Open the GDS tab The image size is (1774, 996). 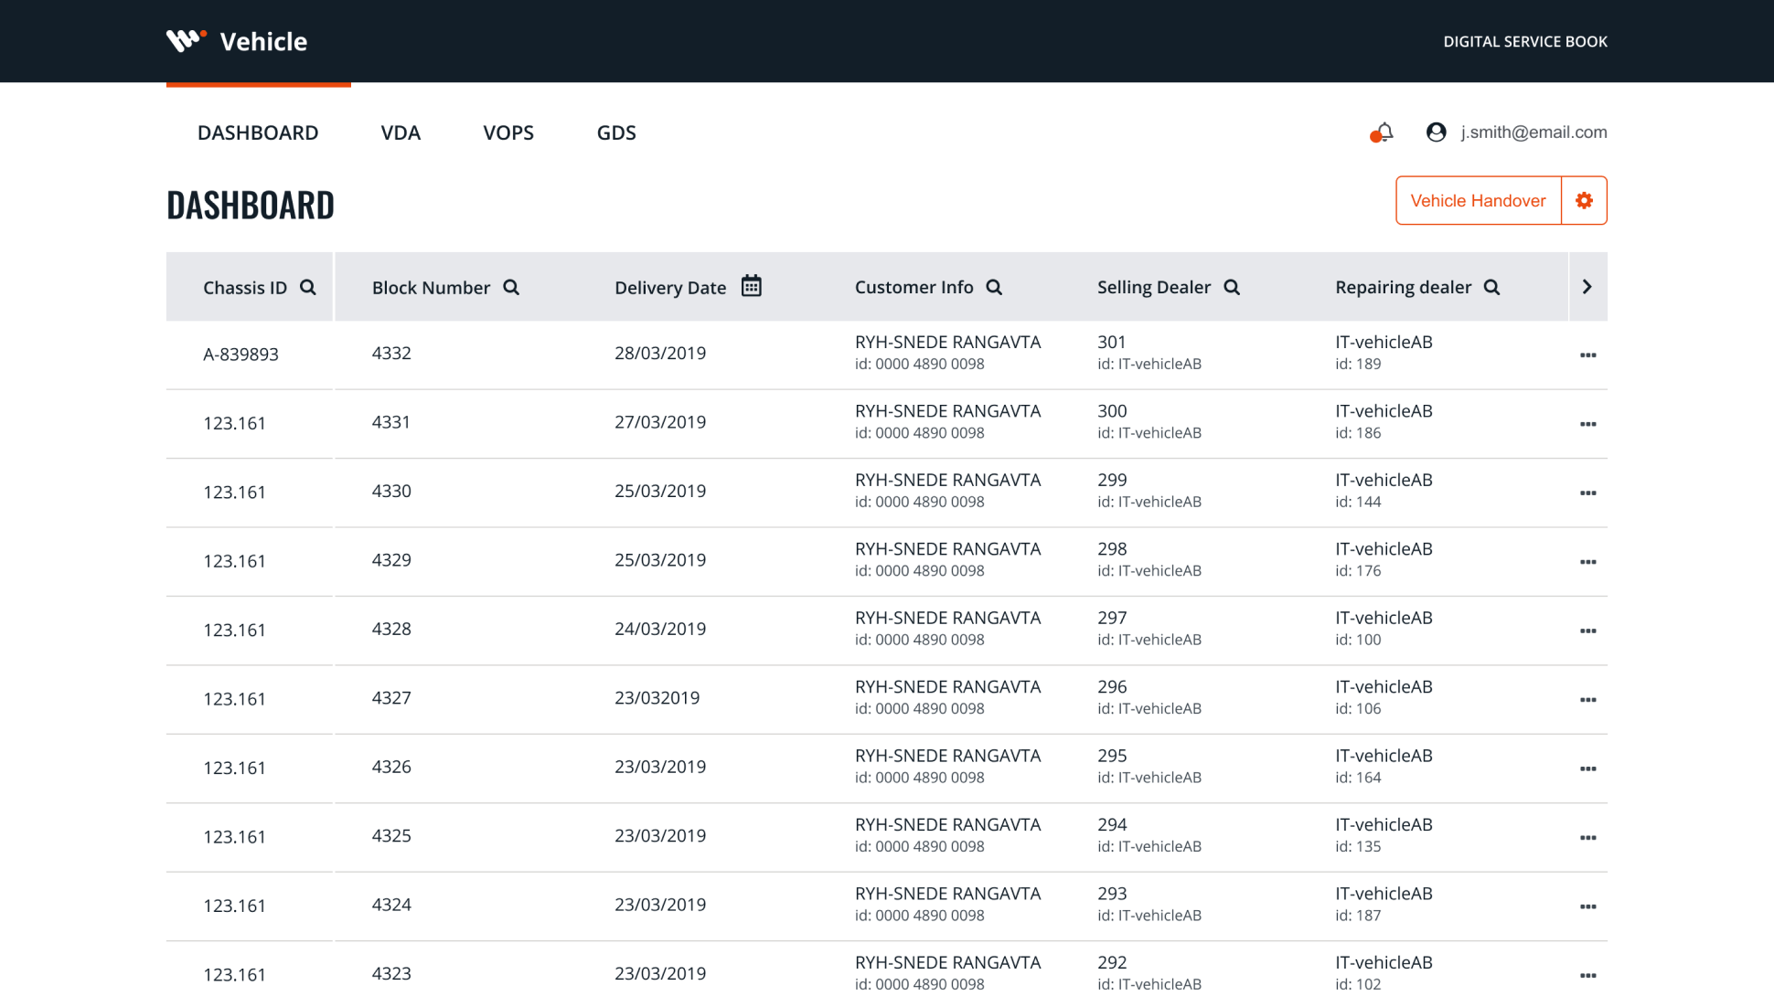click(616, 133)
